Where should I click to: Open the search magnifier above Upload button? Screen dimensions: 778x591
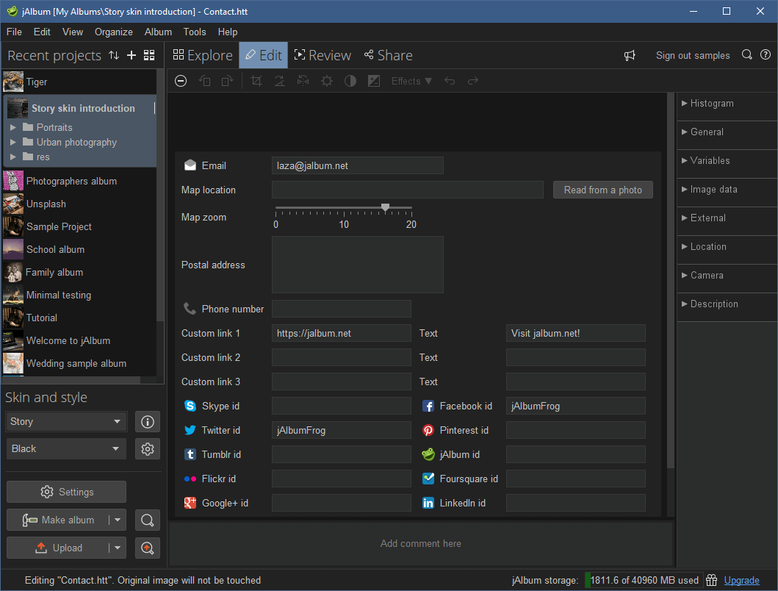click(x=147, y=520)
